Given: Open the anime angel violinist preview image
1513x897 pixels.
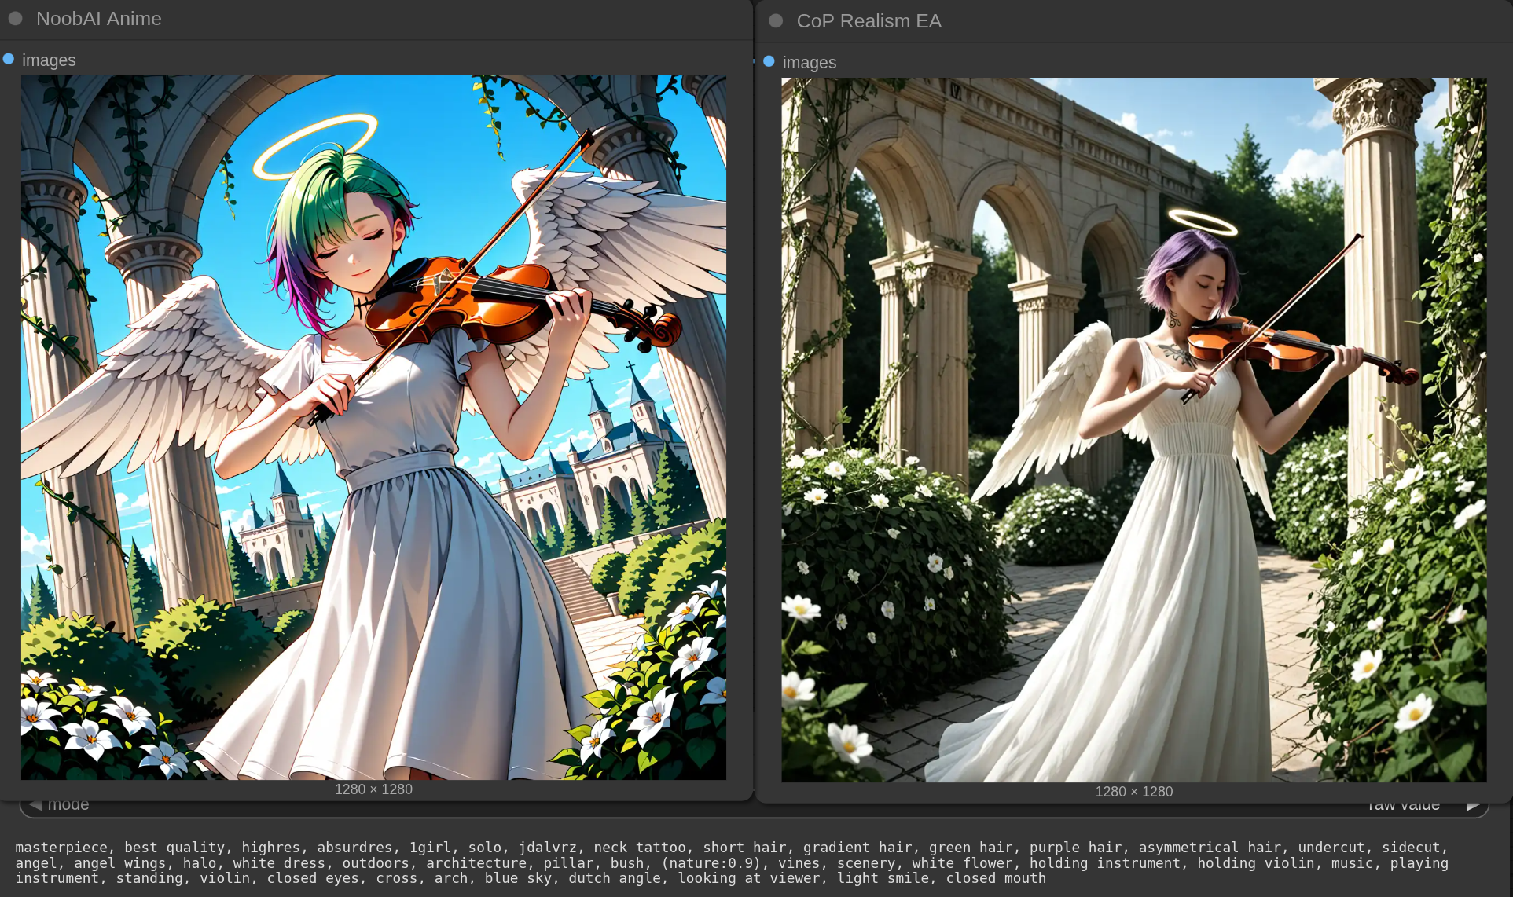Looking at the screenshot, I should tap(373, 427).
